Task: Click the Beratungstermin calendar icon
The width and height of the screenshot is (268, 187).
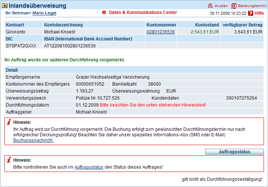Action: [x=234, y=6]
